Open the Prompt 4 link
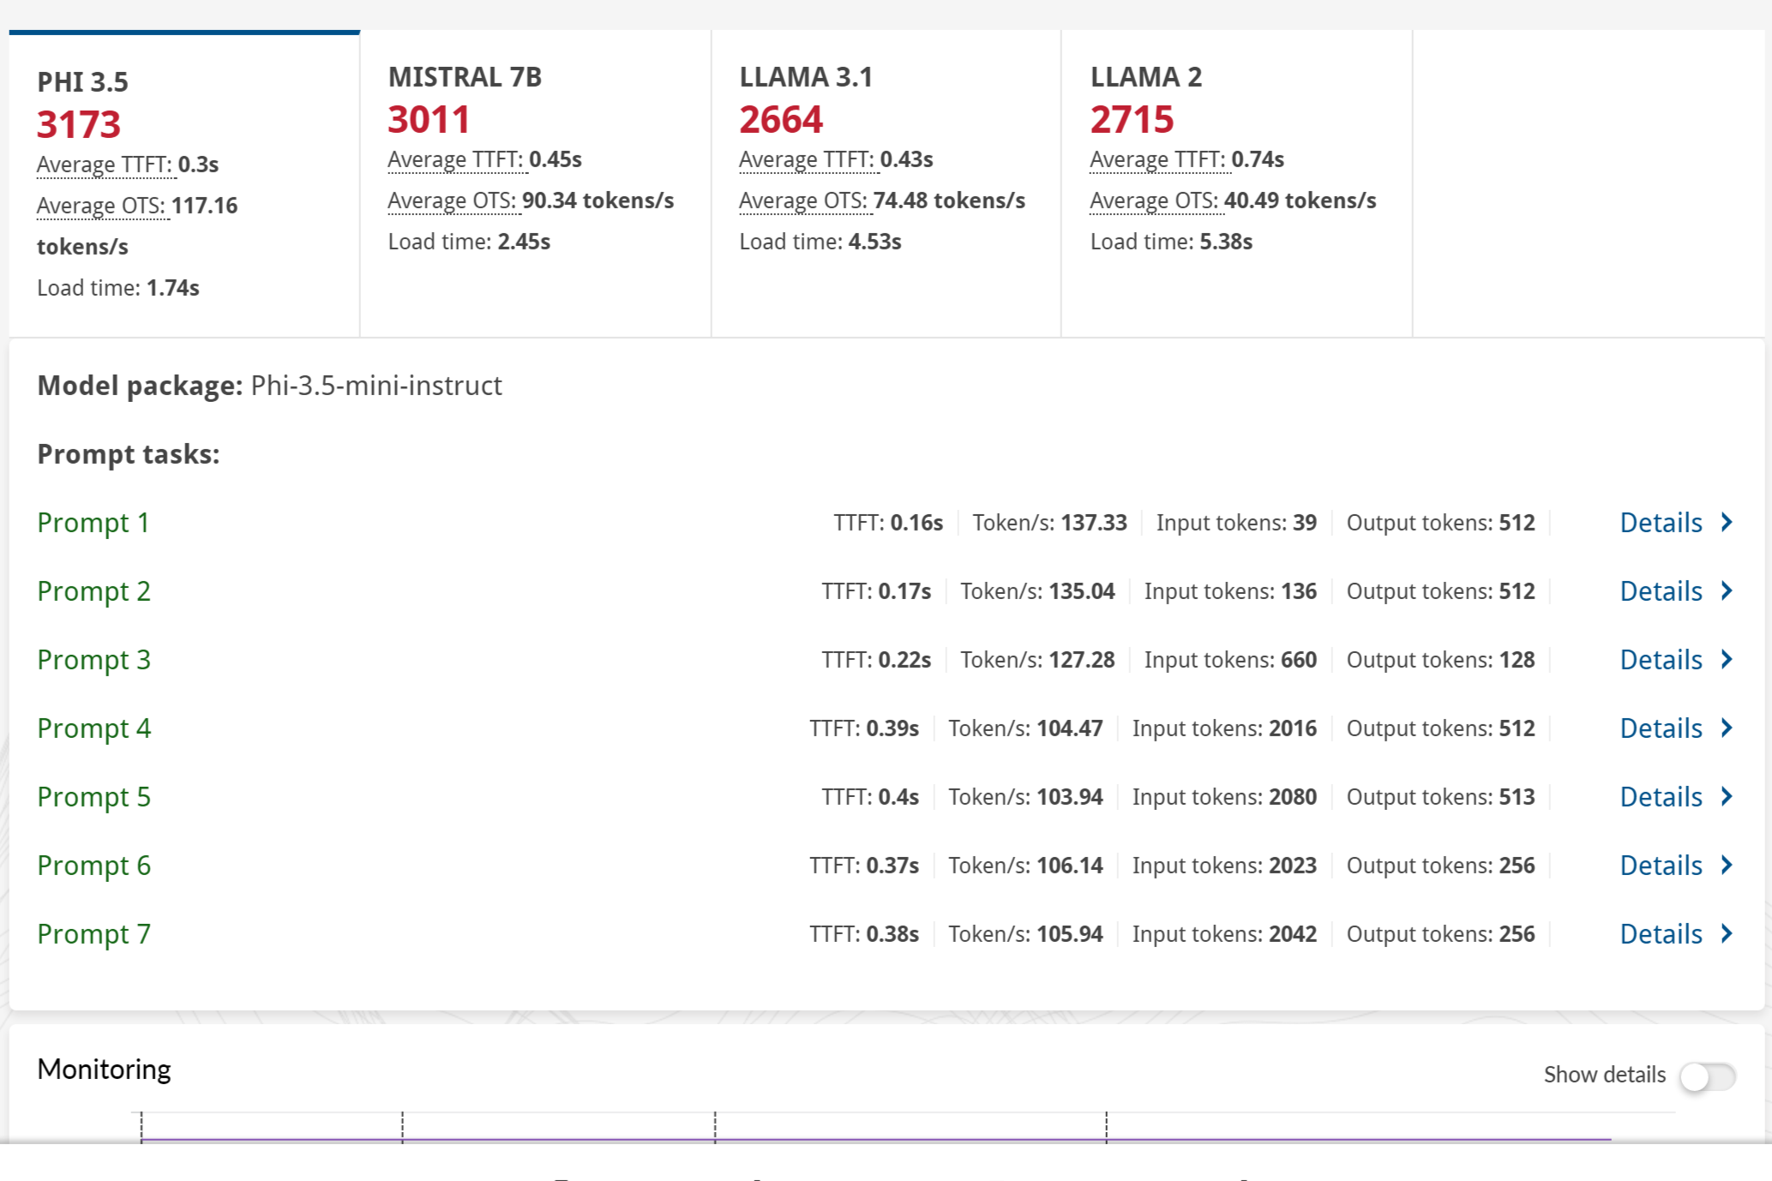 pos(93,728)
